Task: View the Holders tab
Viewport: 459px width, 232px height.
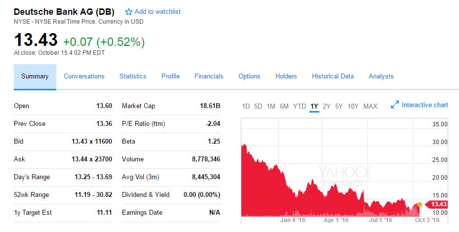Action: pyautogui.click(x=286, y=77)
